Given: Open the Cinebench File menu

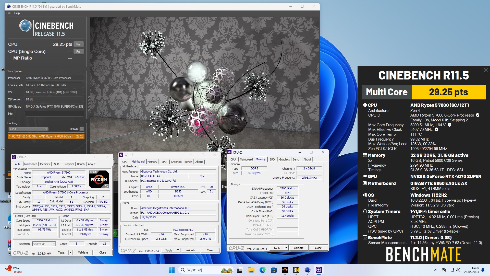Looking at the screenshot, I should pyautogui.click(x=9, y=13).
